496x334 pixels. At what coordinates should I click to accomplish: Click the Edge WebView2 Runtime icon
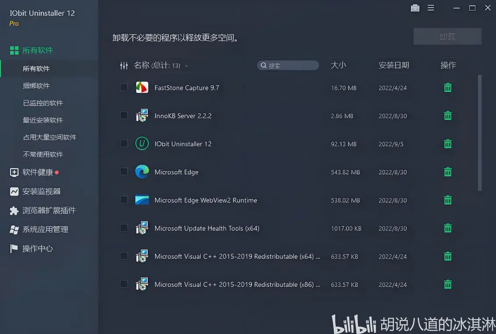point(142,200)
